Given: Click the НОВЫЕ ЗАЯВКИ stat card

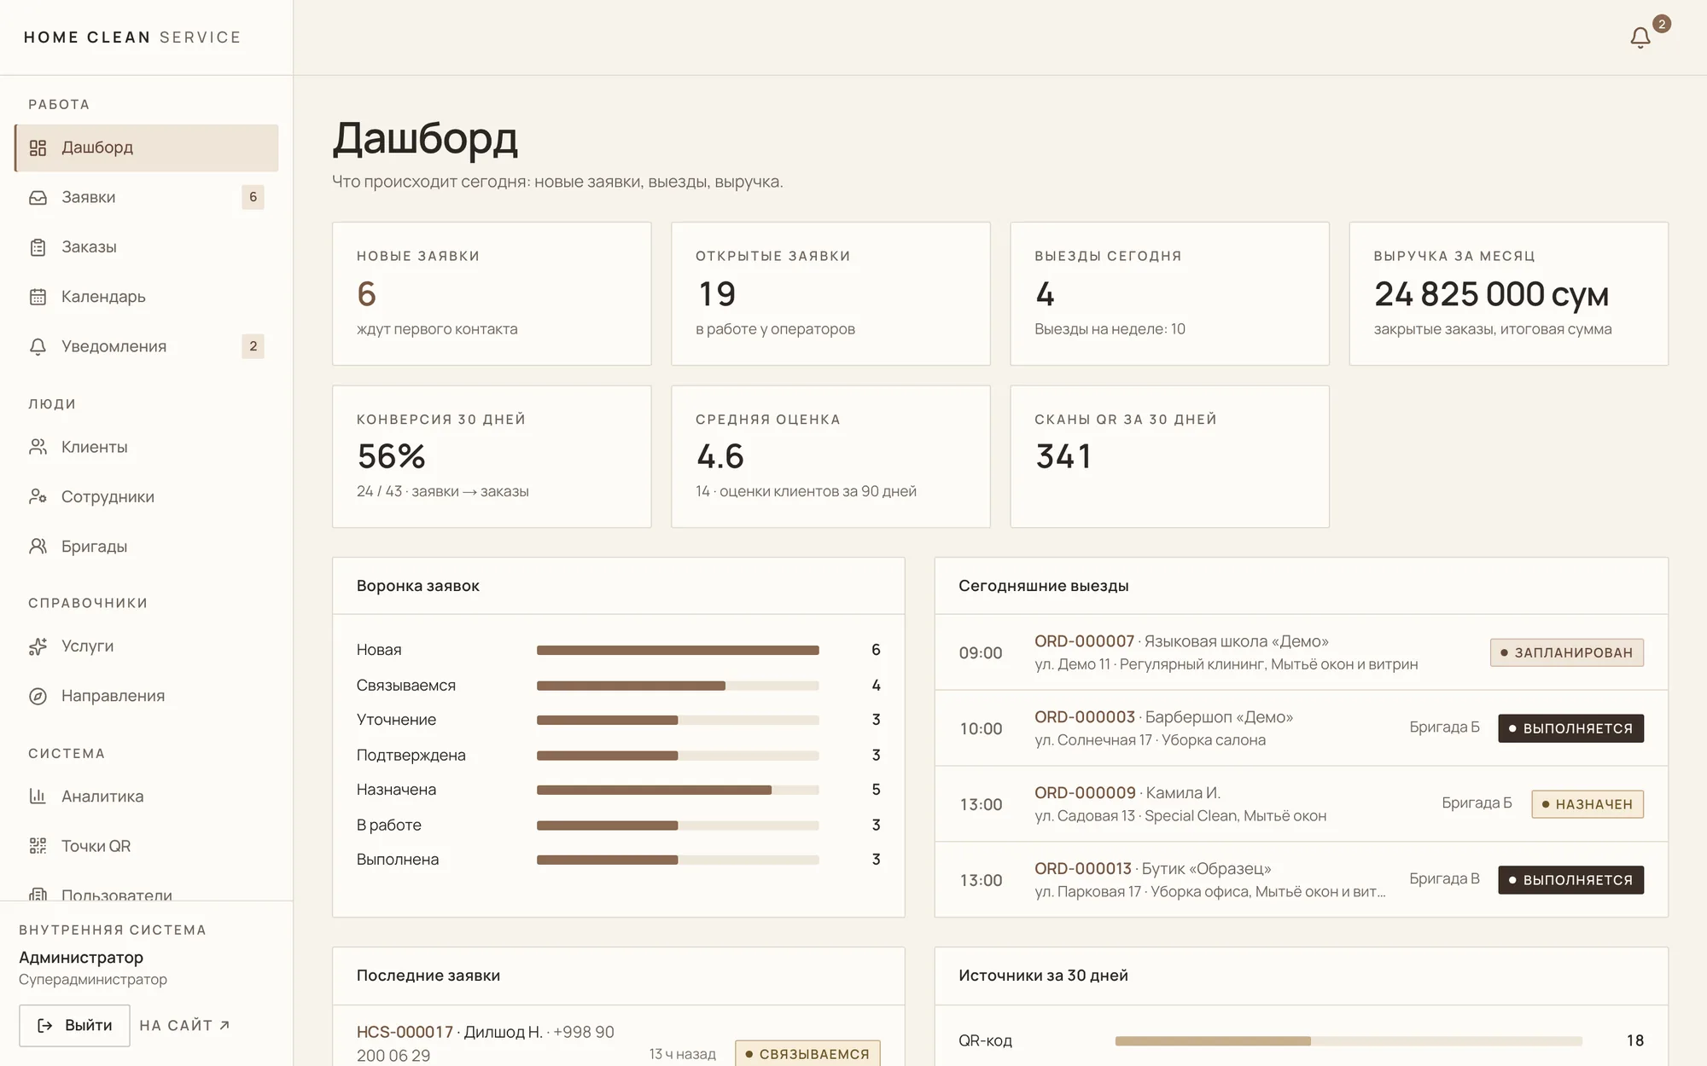Looking at the screenshot, I should (492, 293).
